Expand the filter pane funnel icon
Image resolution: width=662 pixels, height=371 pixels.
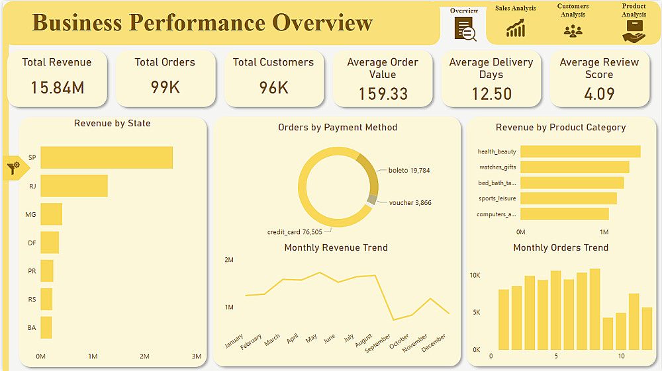point(14,168)
